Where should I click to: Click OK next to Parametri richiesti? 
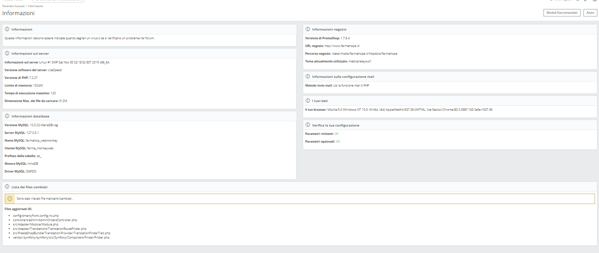[336, 134]
